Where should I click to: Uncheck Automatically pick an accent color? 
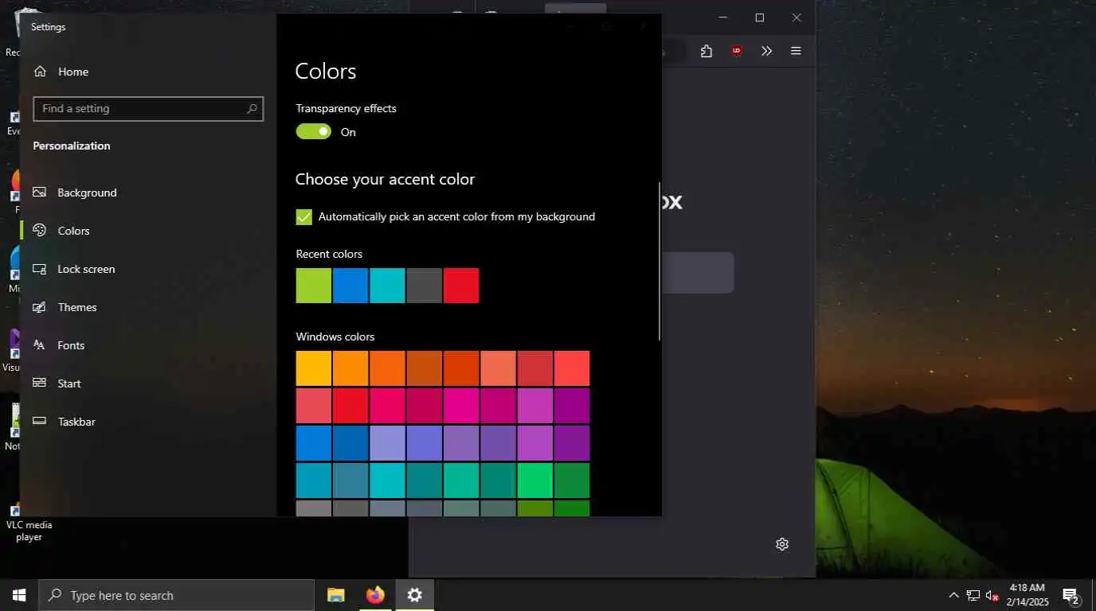click(x=304, y=216)
